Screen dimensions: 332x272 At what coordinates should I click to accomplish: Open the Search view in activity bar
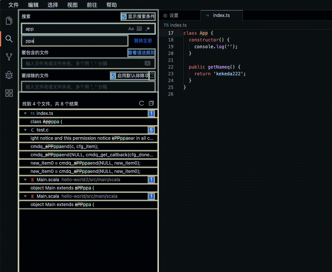(x=9, y=39)
